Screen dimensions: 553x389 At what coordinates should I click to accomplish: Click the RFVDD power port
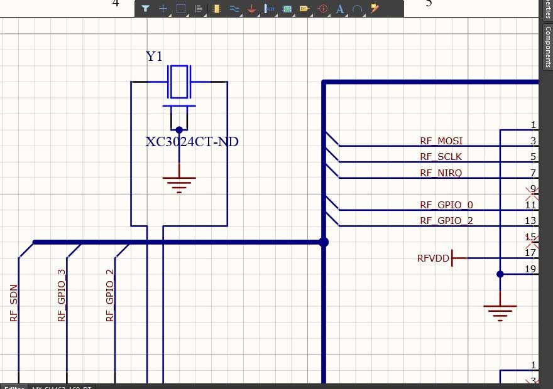[434, 258]
